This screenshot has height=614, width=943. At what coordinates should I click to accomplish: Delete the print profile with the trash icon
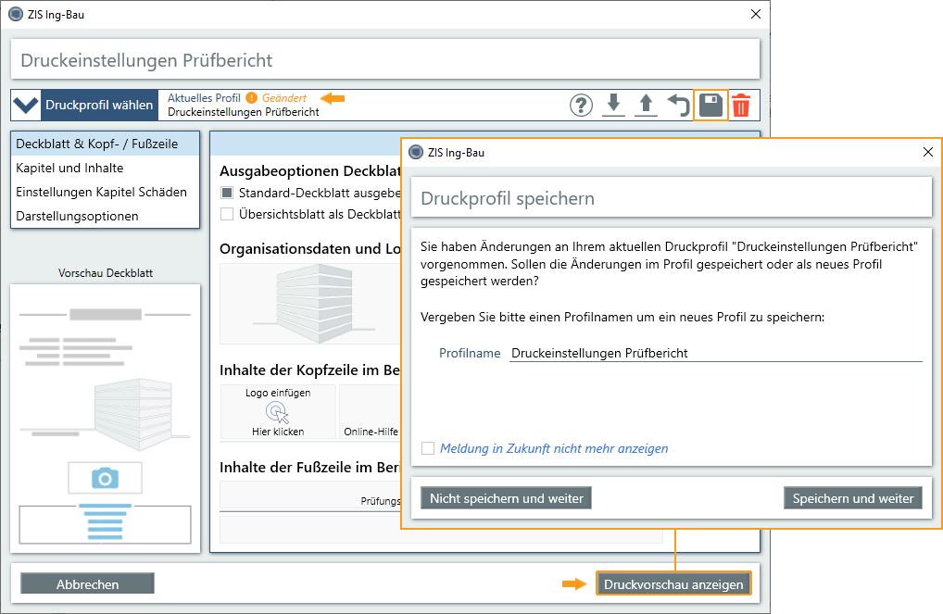740,105
